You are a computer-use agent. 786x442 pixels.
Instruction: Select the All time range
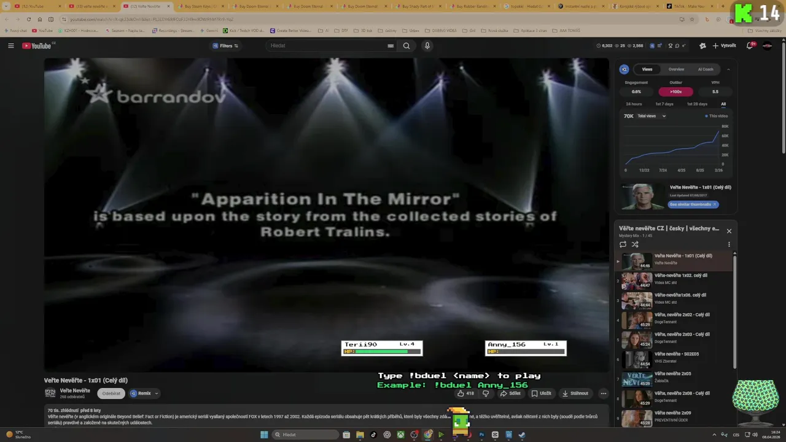(723, 104)
